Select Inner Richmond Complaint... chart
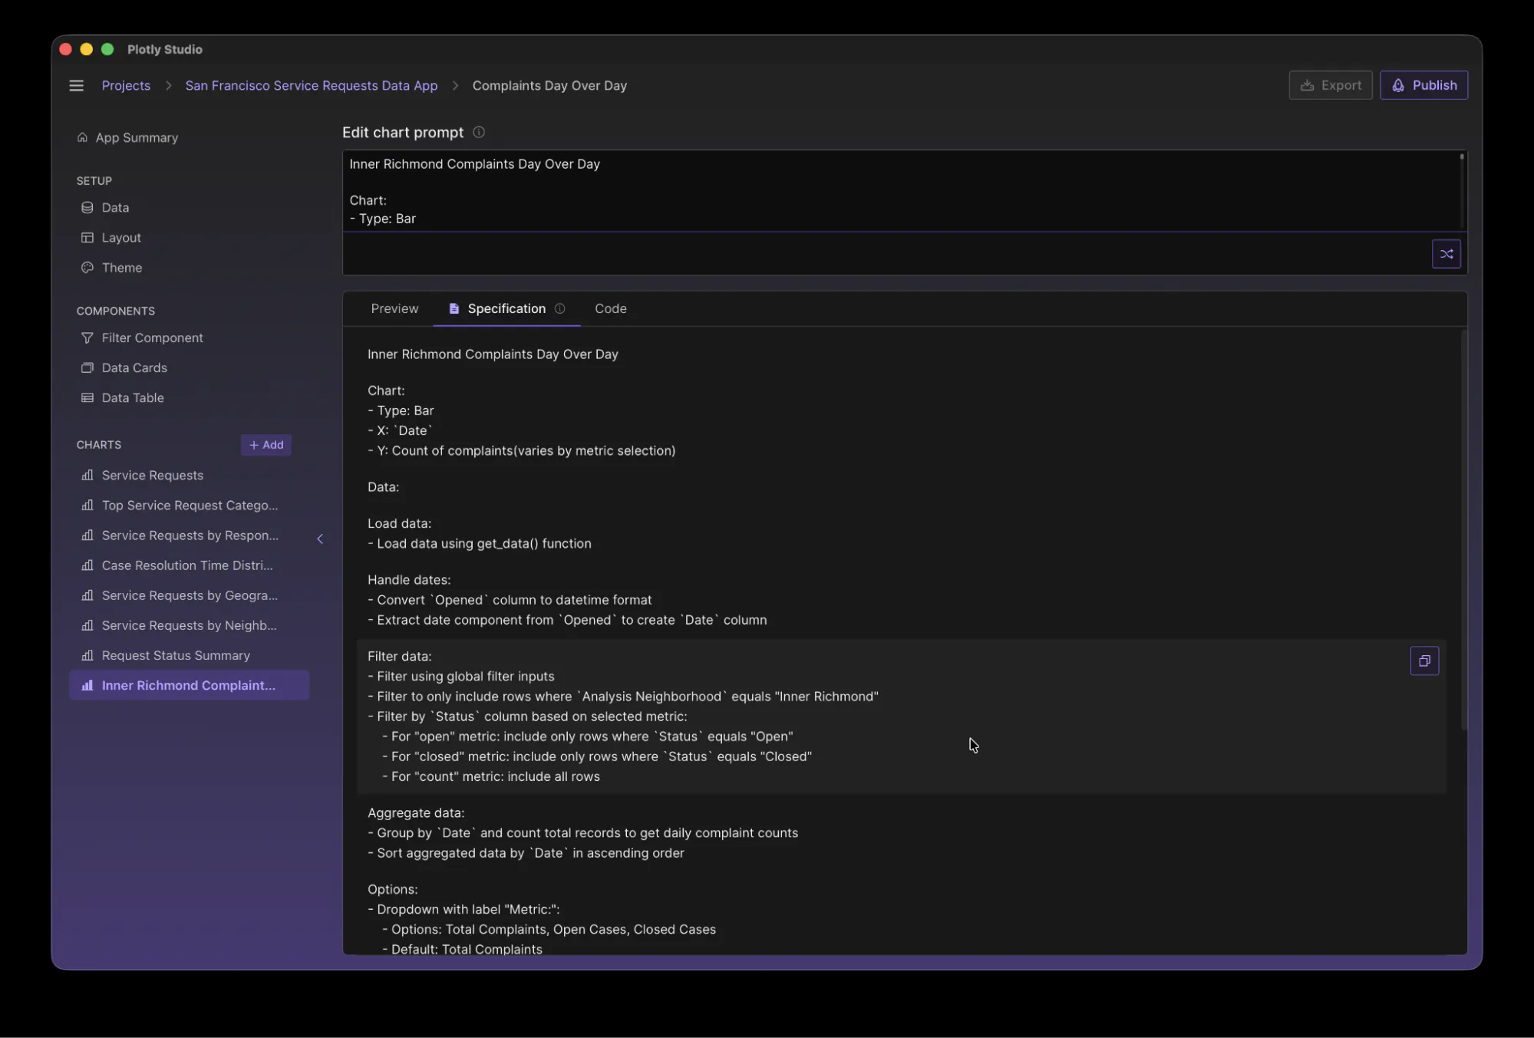Viewport: 1534px width, 1038px height. tap(190, 685)
